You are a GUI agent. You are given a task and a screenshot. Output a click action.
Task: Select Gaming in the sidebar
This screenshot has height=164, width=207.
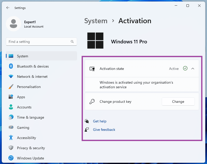point(41,127)
